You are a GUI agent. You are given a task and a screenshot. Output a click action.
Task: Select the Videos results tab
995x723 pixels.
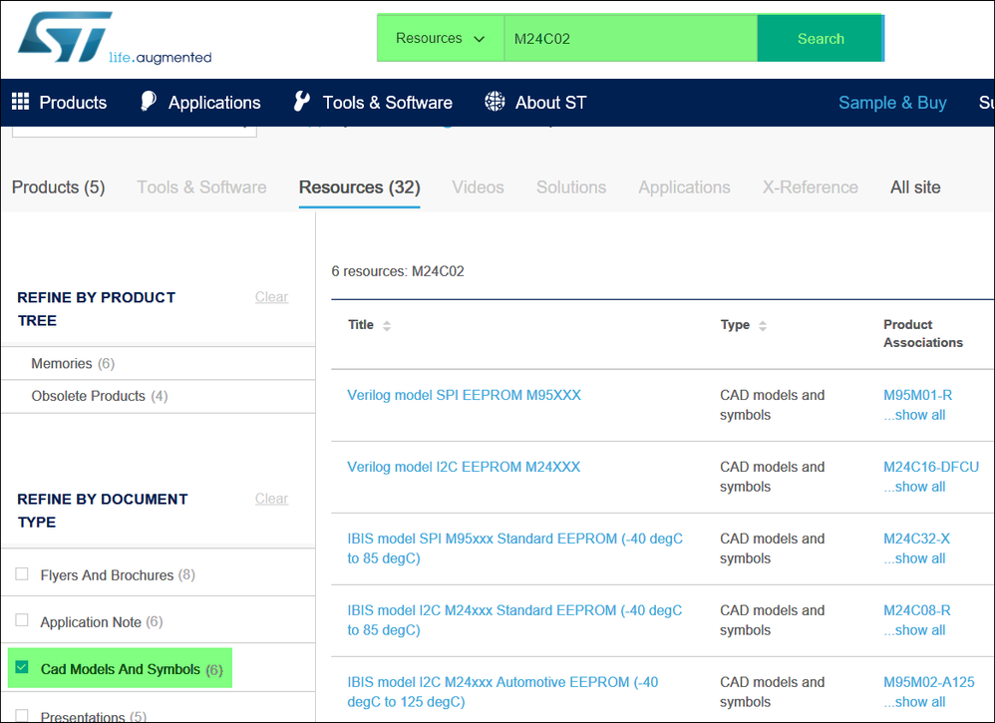(x=478, y=187)
